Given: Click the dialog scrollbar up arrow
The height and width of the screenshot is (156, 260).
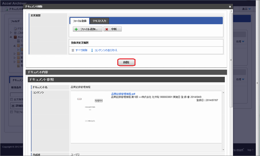Looking at the screenshot, I should (231, 11).
